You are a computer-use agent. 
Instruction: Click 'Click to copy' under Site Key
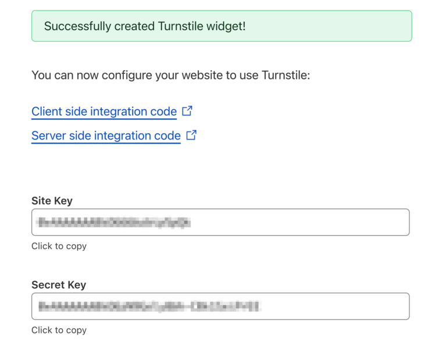click(x=59, y=246)
